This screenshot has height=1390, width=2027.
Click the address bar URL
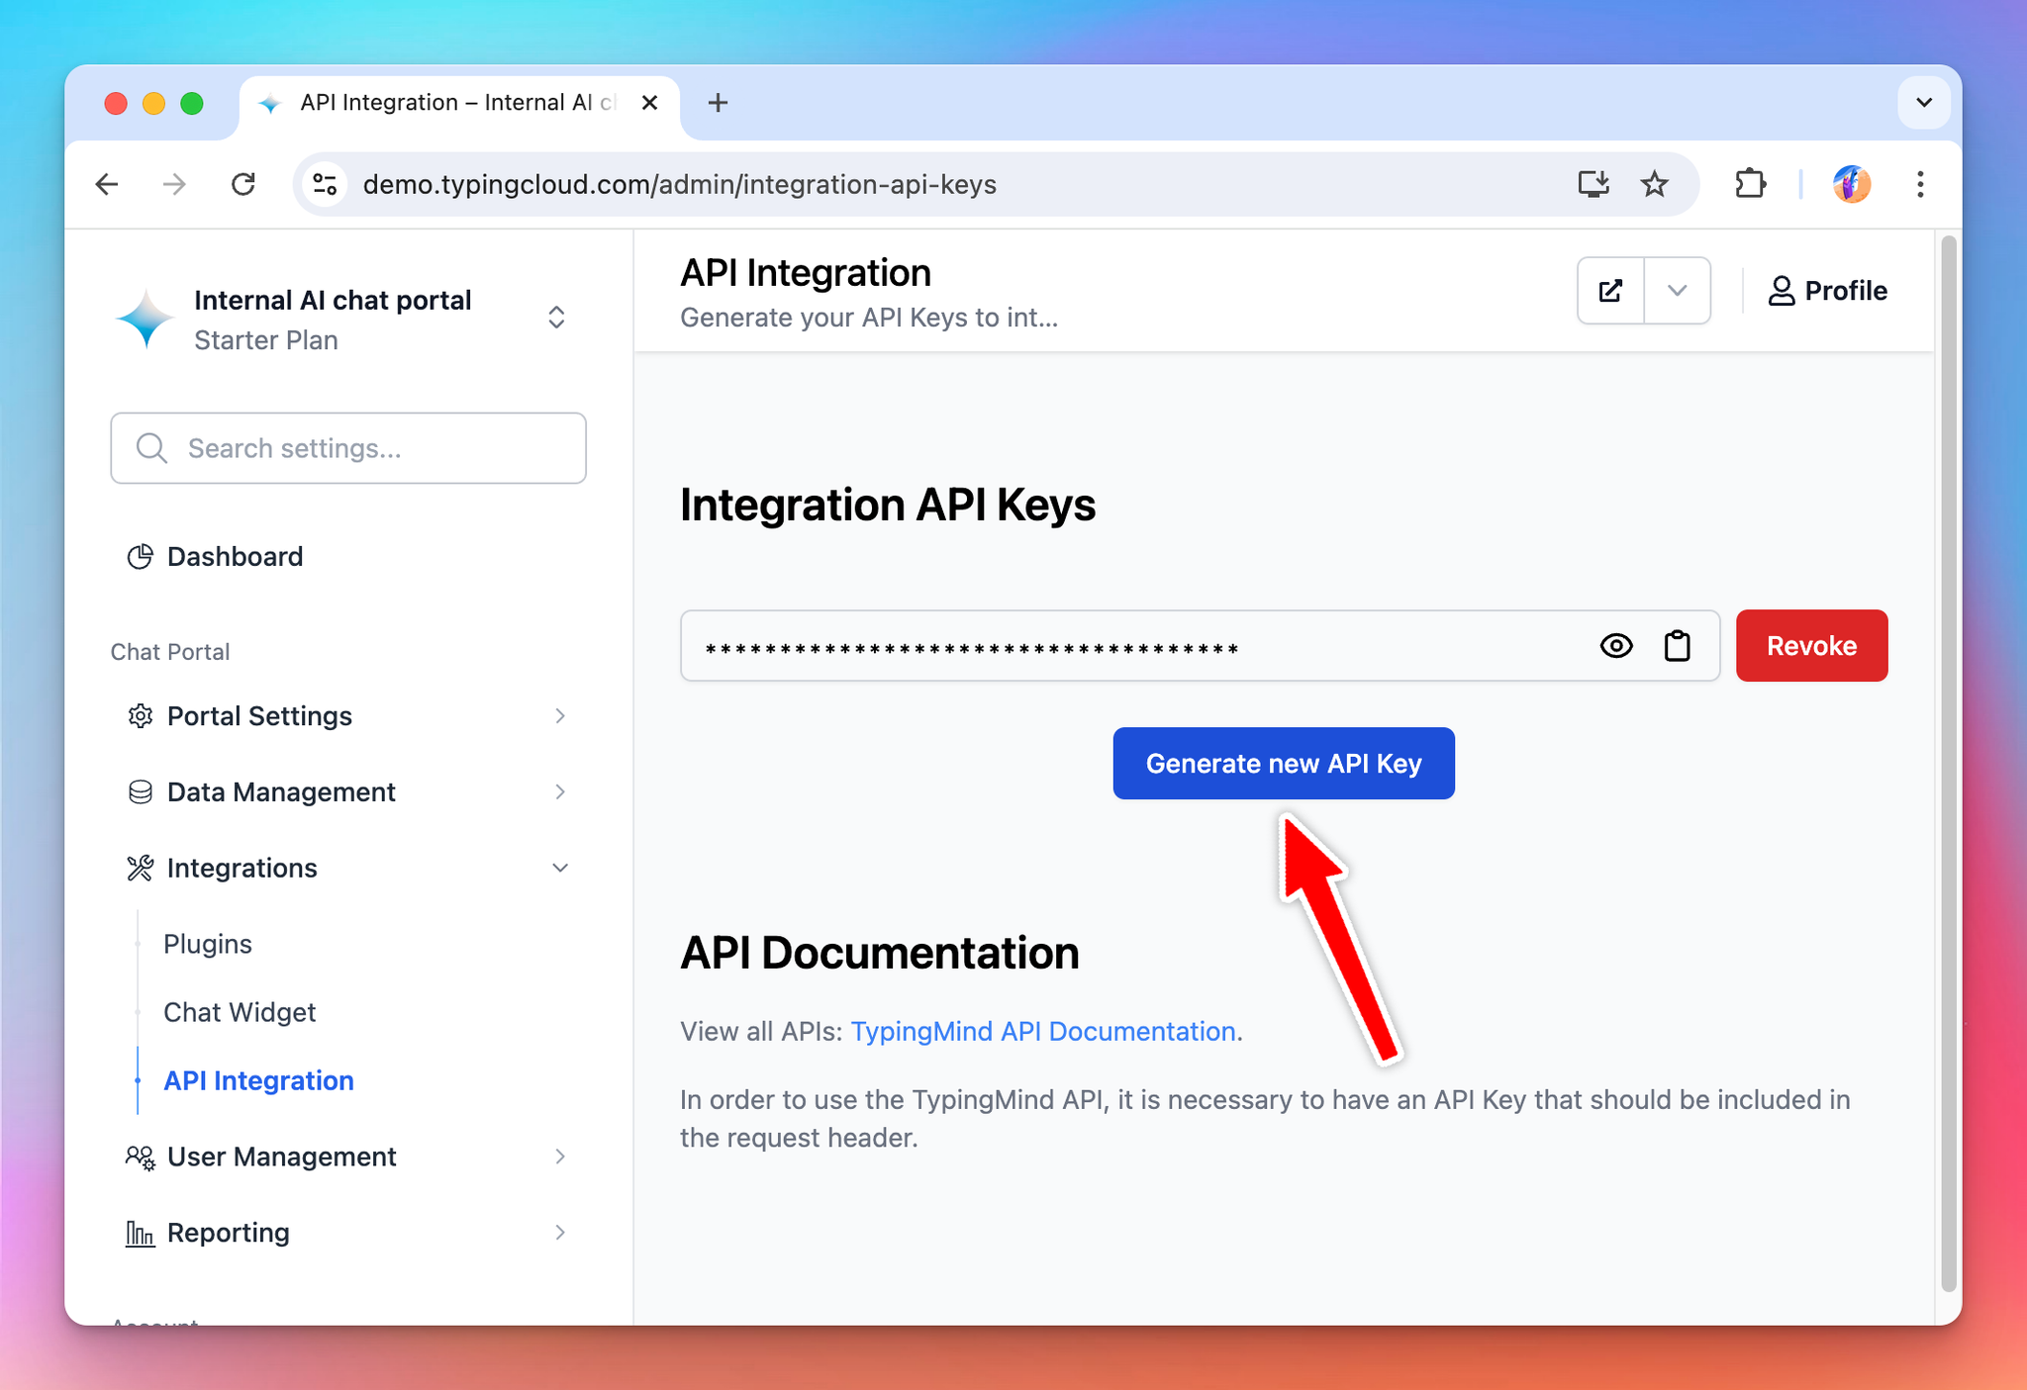click(x=679, y=184)
